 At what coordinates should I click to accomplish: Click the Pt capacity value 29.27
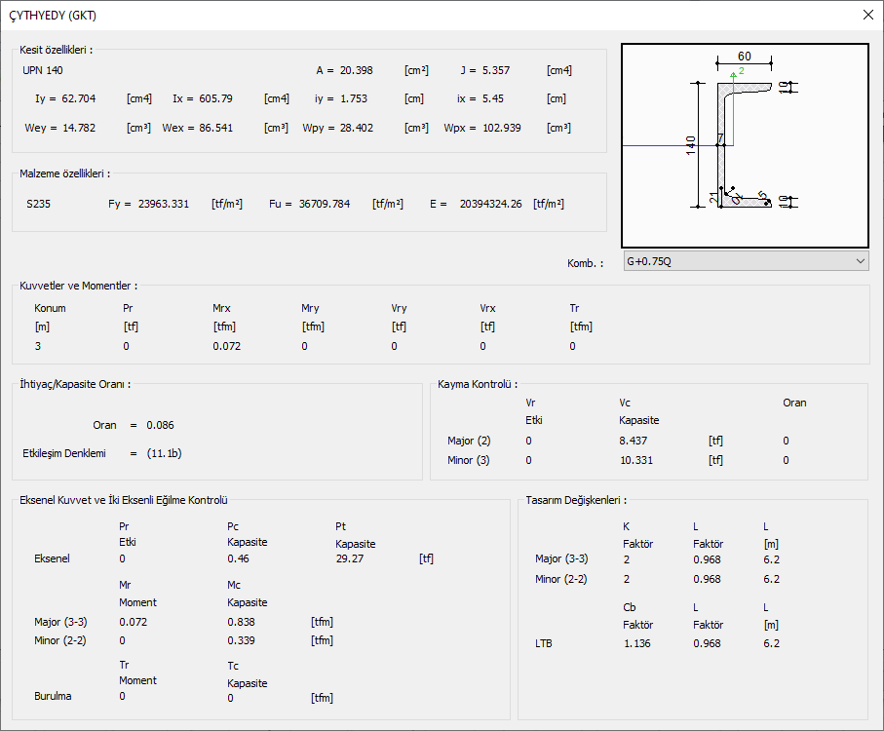tap(349, 558)
